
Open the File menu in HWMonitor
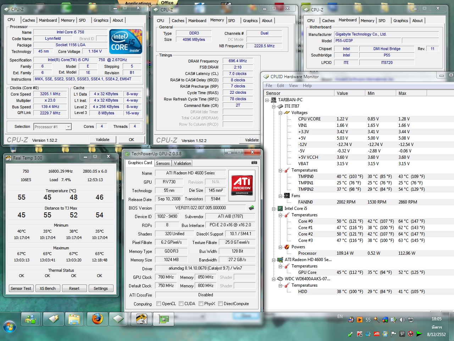point(269,86)
